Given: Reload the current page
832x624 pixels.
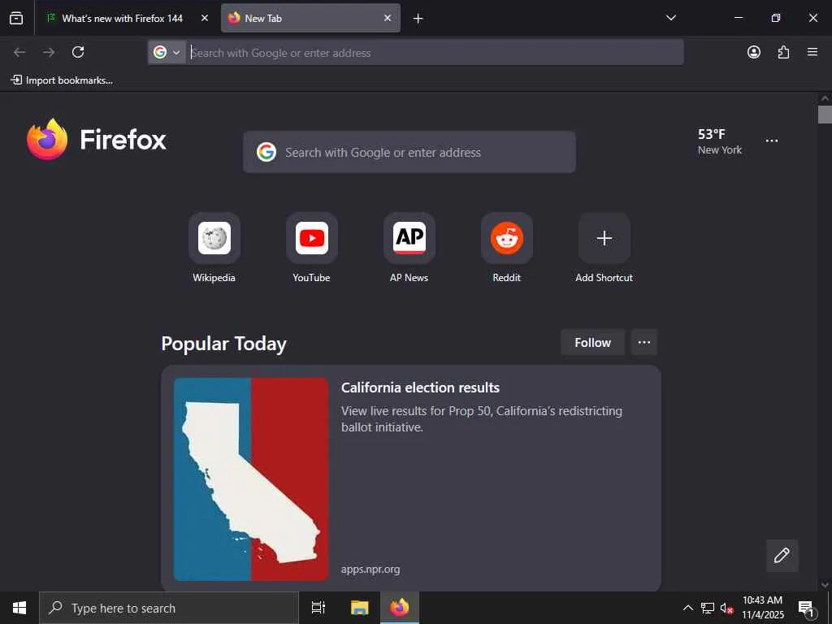Looking at the screenshot, I should click(78, 52).
